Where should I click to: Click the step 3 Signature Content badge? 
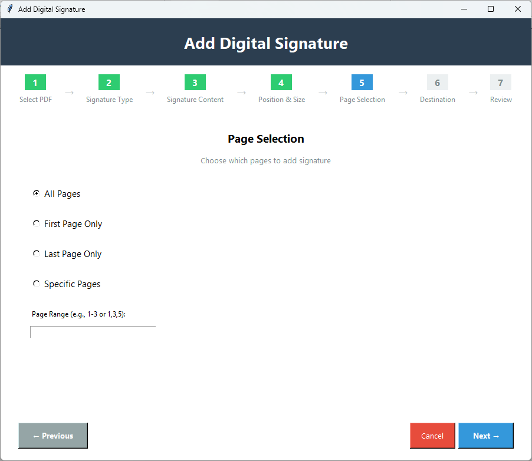(195, 83)
